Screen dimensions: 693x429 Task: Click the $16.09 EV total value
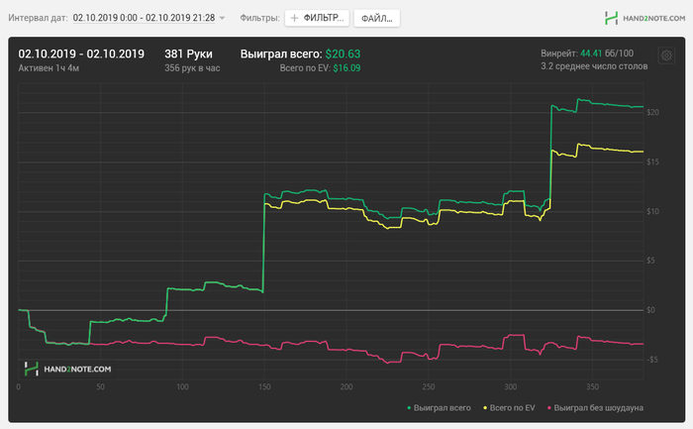pos(346,68)
